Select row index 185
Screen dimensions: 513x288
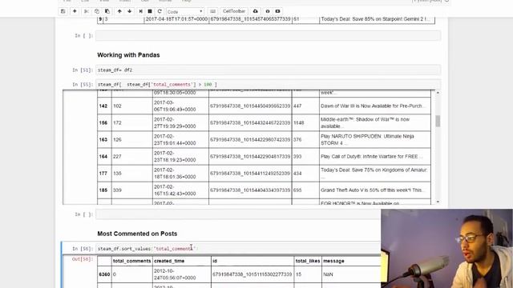click(x=103, y=190)
